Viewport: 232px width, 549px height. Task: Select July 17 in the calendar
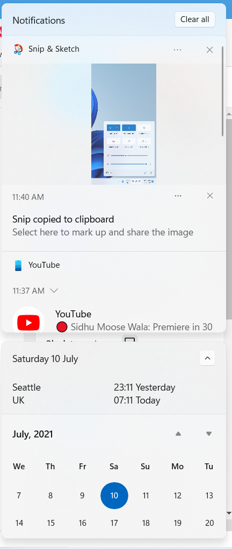[x=114, y=523]
